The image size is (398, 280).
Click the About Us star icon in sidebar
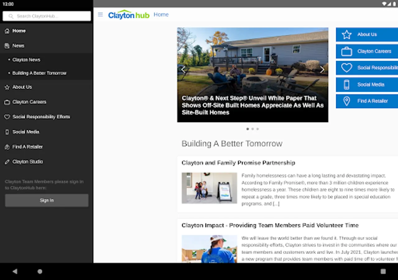(x=7, y=87)
